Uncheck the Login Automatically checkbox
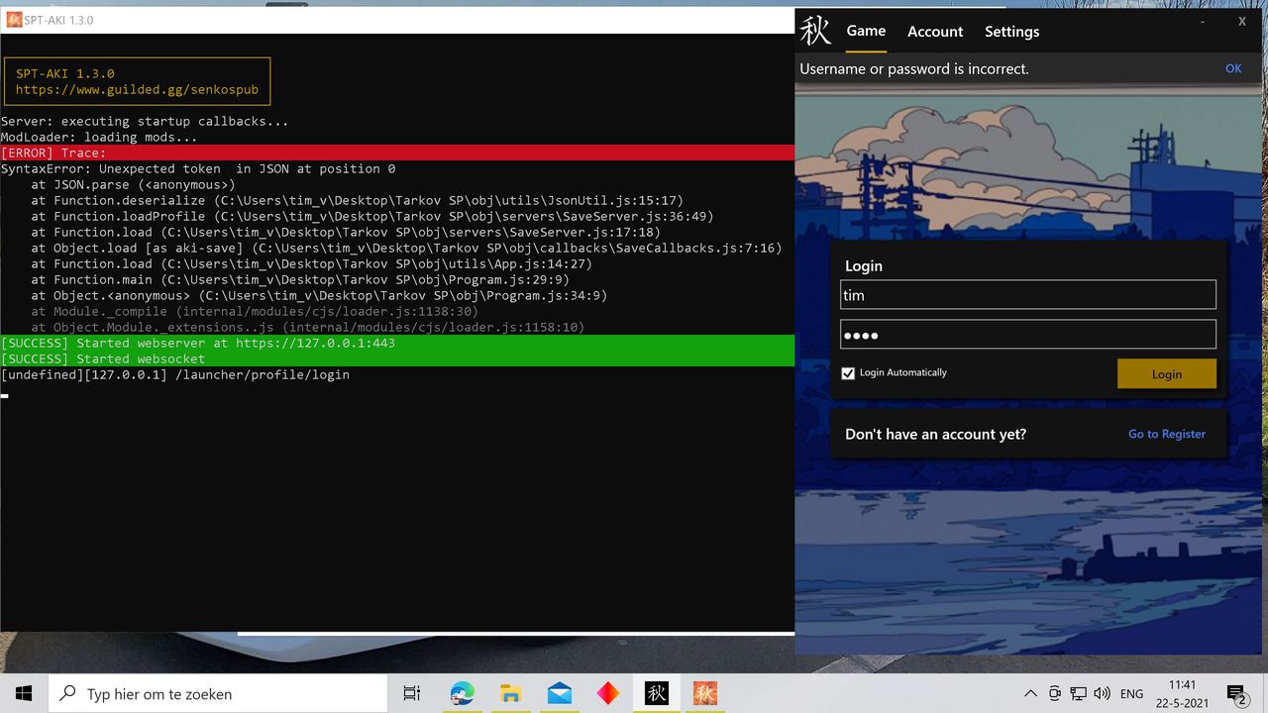This screenshot has width=1268, height=713. pyautogui.click(x=848, y=373)
